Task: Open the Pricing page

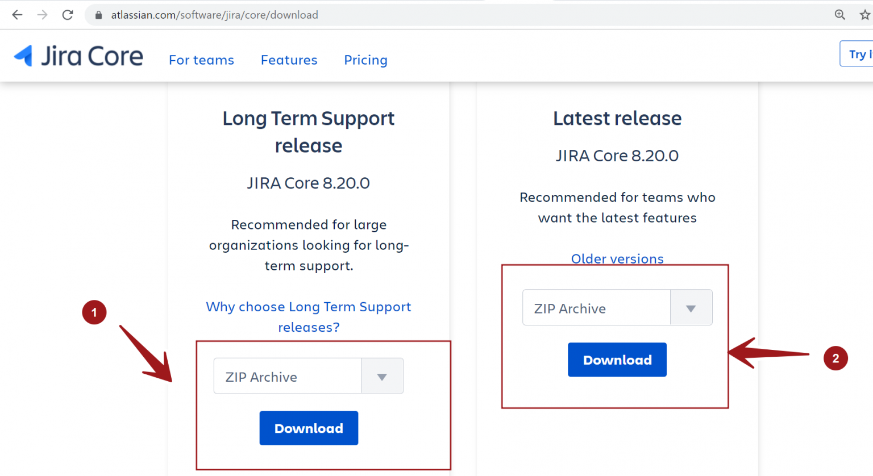Action: point(365,60)
